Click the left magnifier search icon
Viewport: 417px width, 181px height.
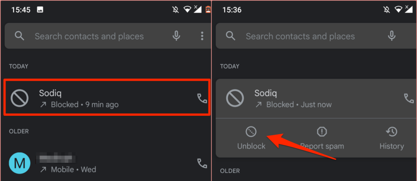pyautogui.click(x=20, y=35)
